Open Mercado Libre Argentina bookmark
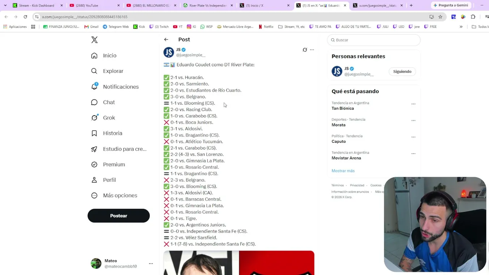Viewport: 489px width, 275px height. pyautogui.click(x=235, y=27)
